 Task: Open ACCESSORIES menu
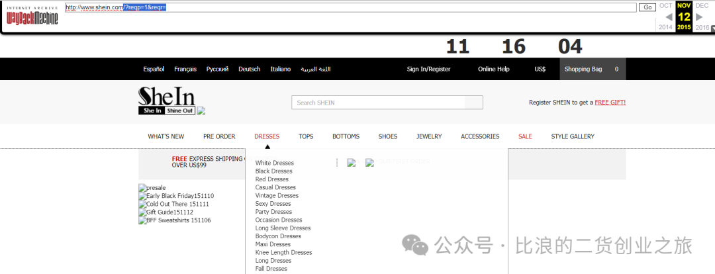click(480, 136)
